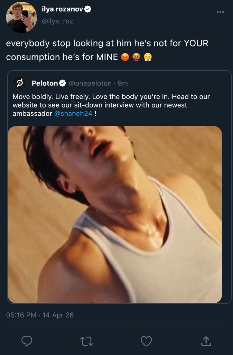Open quoted tweet text starting 'Move boldly'
The image size is (233, 355).
coord(111,105)
